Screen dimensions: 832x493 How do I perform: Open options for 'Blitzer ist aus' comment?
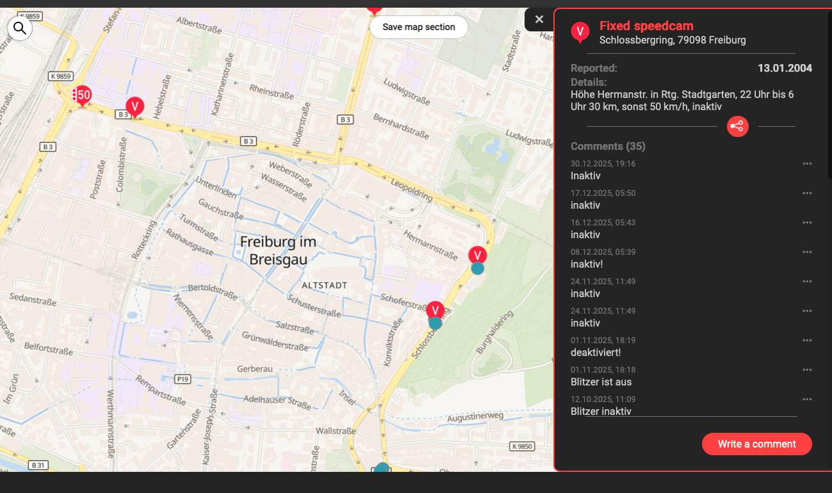807,370
